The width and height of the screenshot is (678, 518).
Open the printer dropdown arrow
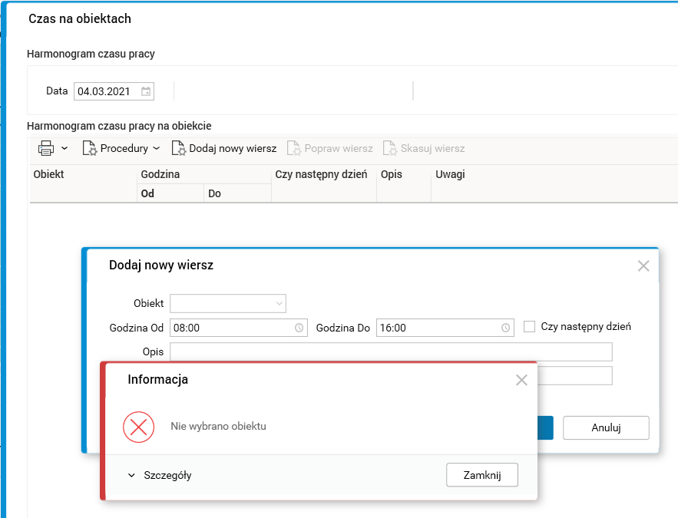(64, 148)
